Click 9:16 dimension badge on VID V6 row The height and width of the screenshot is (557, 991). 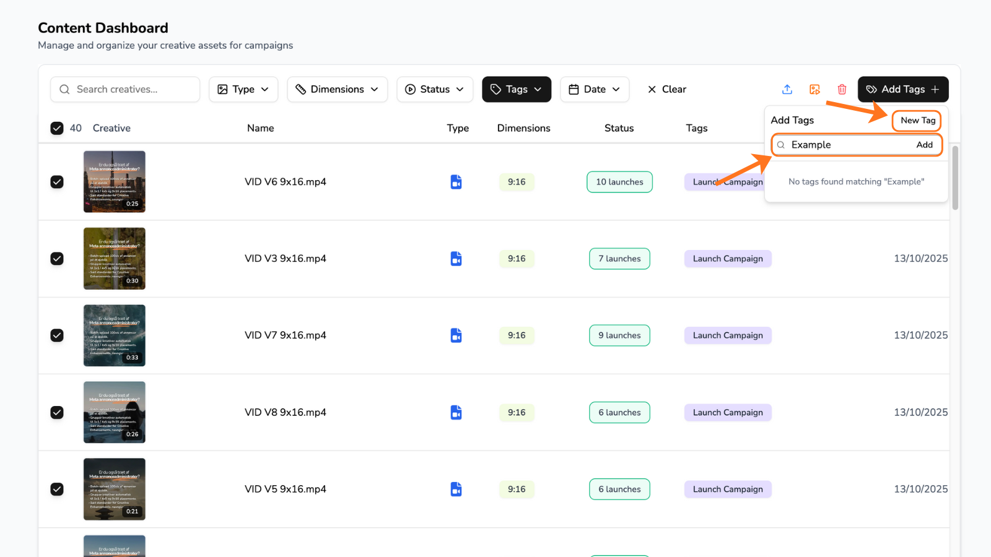tap(517, 182)
